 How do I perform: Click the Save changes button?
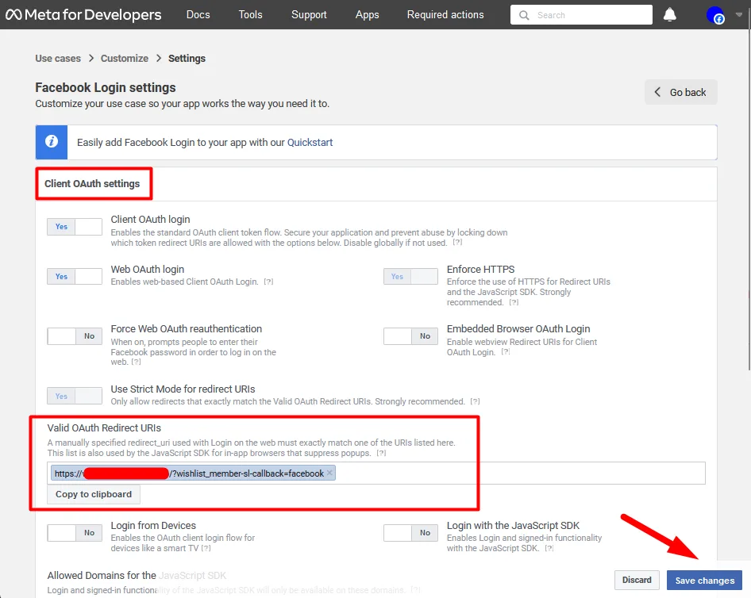[704, 580]
